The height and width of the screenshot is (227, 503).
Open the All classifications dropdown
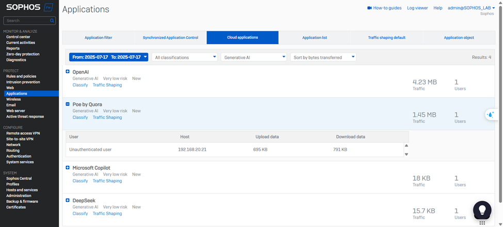[x=185, y=57]
